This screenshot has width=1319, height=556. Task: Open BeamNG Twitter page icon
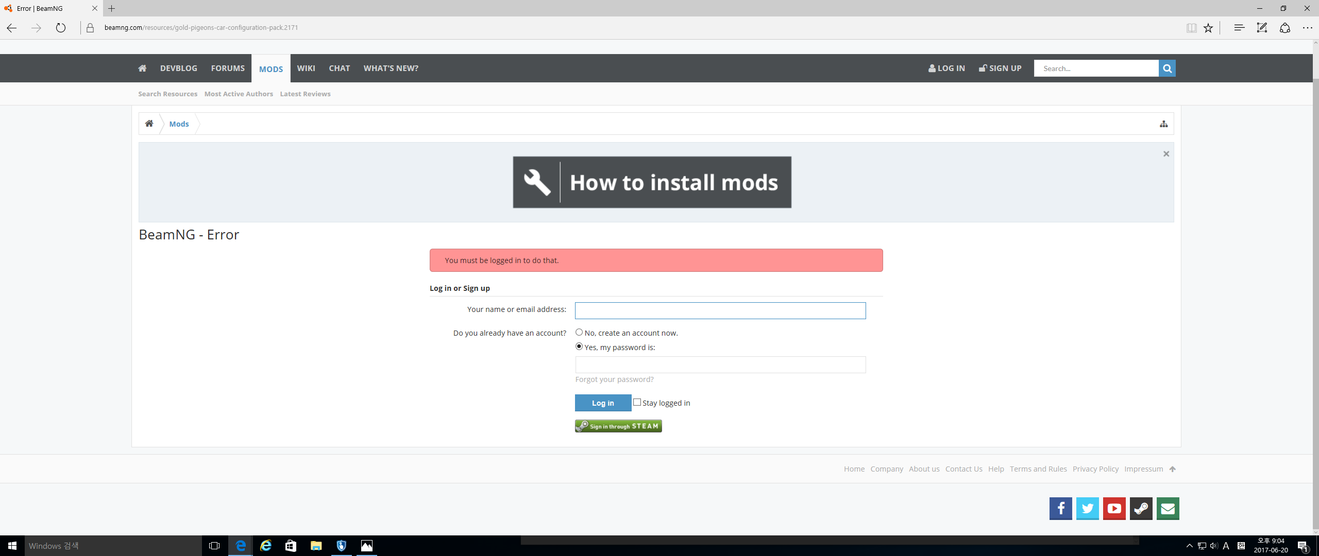click(x=1087, y=509)
